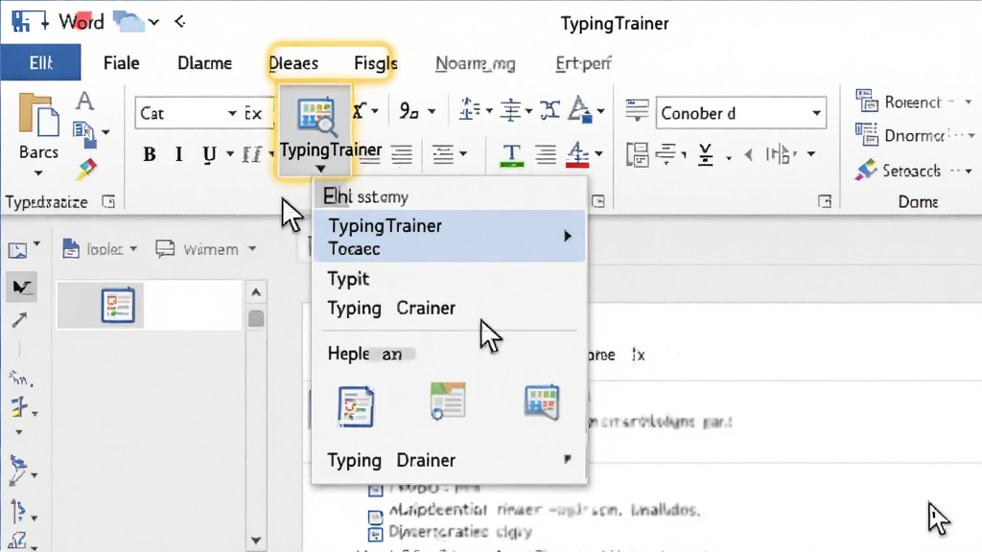The width and height of the screenshot is (982, 552).
Task: Toggle Bold formatting
Action: coord(149,154)
